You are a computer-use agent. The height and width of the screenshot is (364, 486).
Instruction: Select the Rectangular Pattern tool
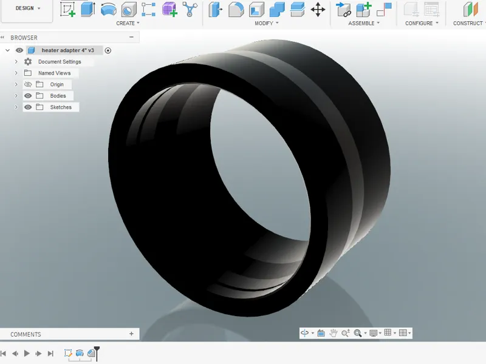pos(148,9)
